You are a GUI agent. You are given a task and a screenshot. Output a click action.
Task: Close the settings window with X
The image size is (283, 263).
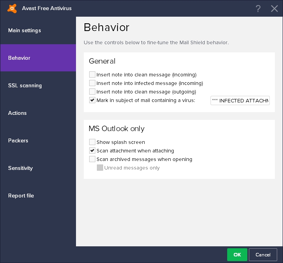click(274, 9)
